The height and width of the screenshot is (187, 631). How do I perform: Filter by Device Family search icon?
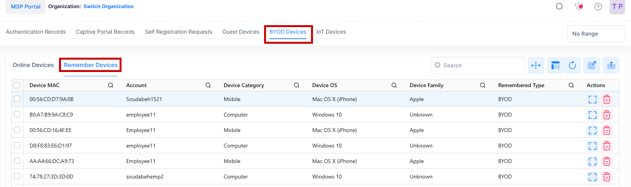coord(483,85)
